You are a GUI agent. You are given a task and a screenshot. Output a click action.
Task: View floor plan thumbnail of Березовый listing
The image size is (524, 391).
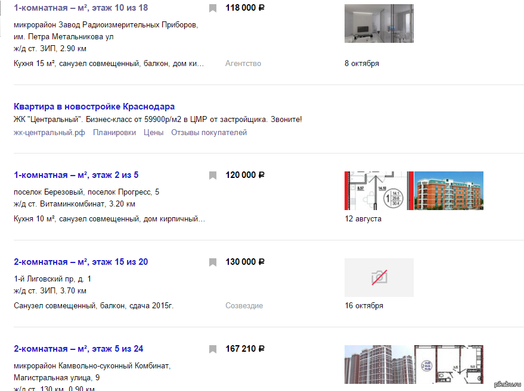point(379,190)
